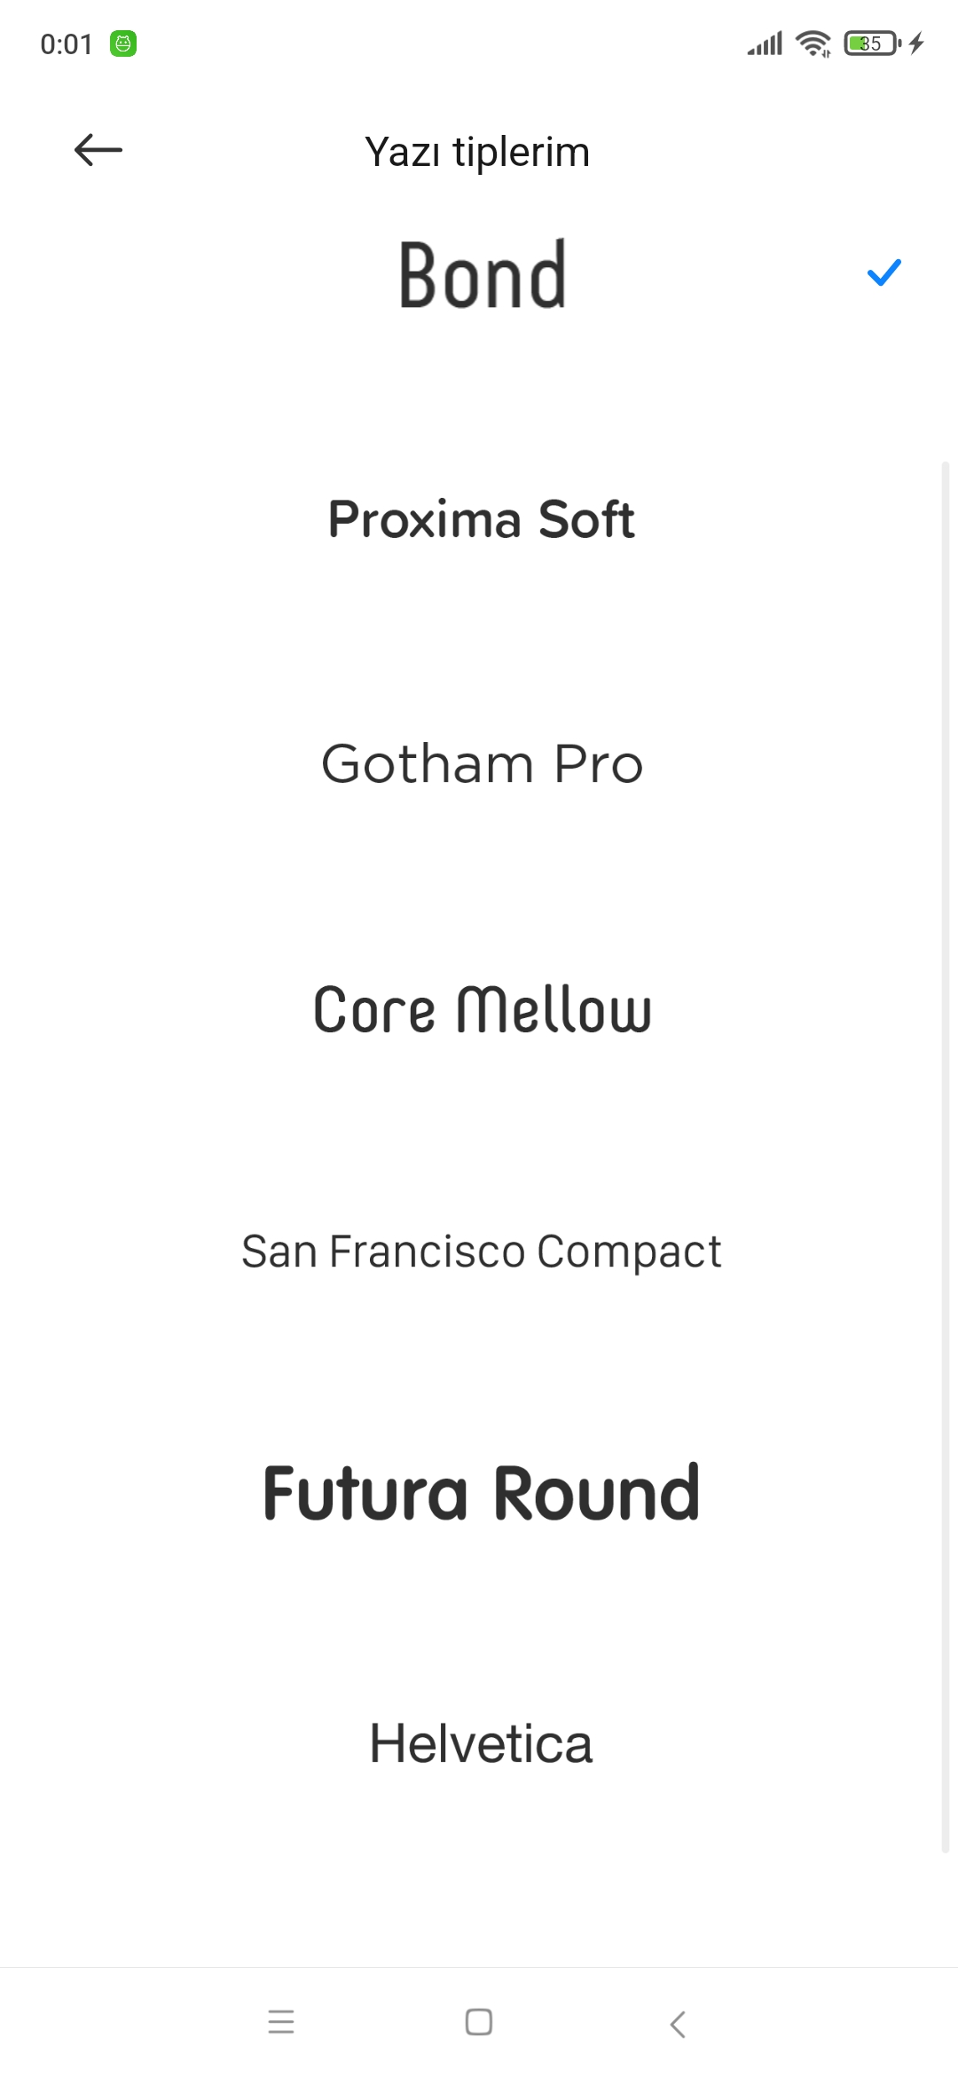The width and height of the screenshot is (958, 2077).
Task: Select the Gotham Pro typeface
Action: 482,763
